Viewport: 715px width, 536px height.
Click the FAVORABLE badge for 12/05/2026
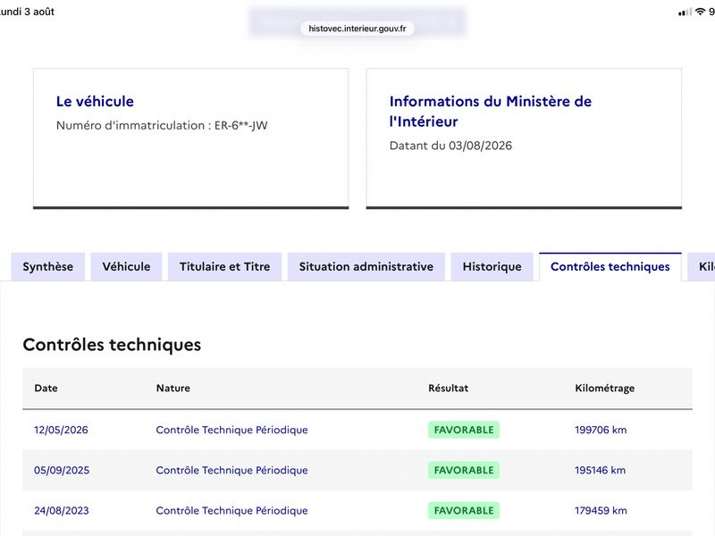tap(464, 430)
